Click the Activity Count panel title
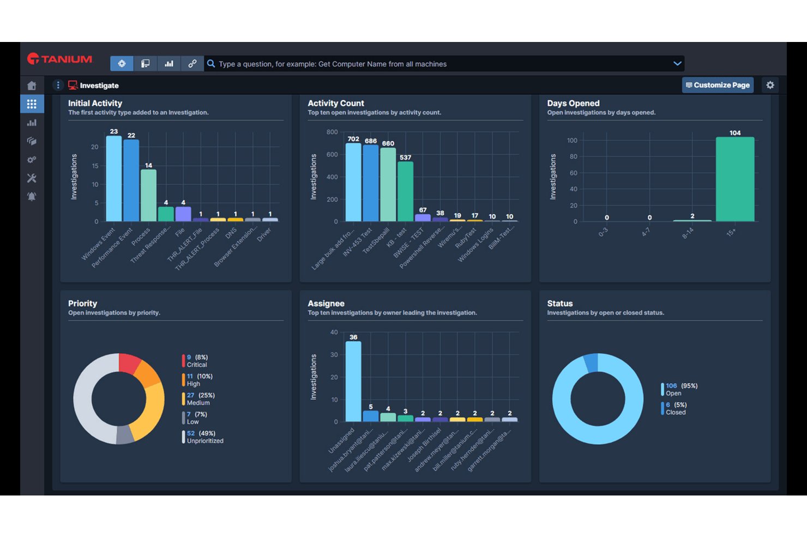The height and width of the screenshot is (538, 807). pos(336,103)
